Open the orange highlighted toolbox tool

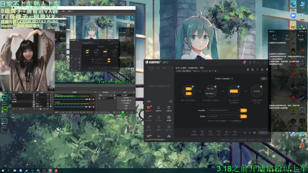point(149,108)
